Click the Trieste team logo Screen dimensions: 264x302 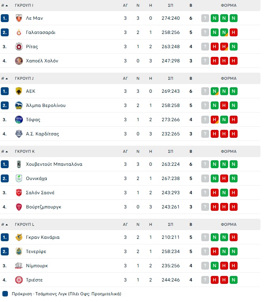click(19, 280)
